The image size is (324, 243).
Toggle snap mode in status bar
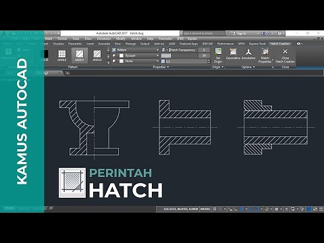pyautogui.click(x=220, y=209)
